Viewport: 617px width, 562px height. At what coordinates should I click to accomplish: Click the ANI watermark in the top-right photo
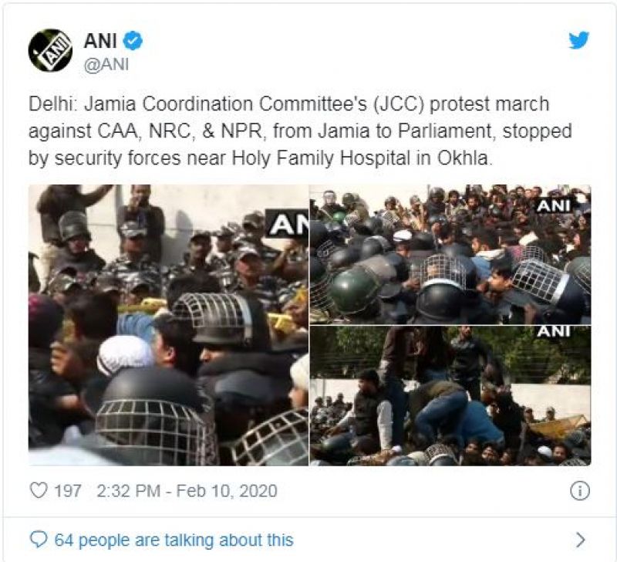(x=554, y=205)
